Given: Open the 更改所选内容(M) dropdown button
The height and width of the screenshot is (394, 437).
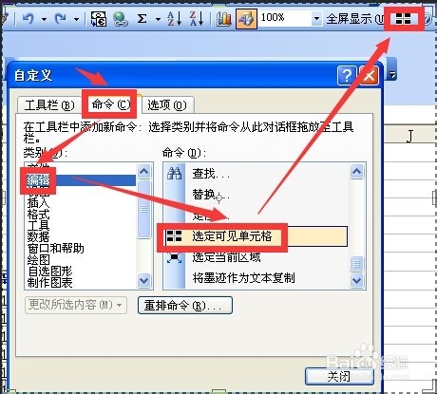Looking at the screenshot, I should point(76,305).
